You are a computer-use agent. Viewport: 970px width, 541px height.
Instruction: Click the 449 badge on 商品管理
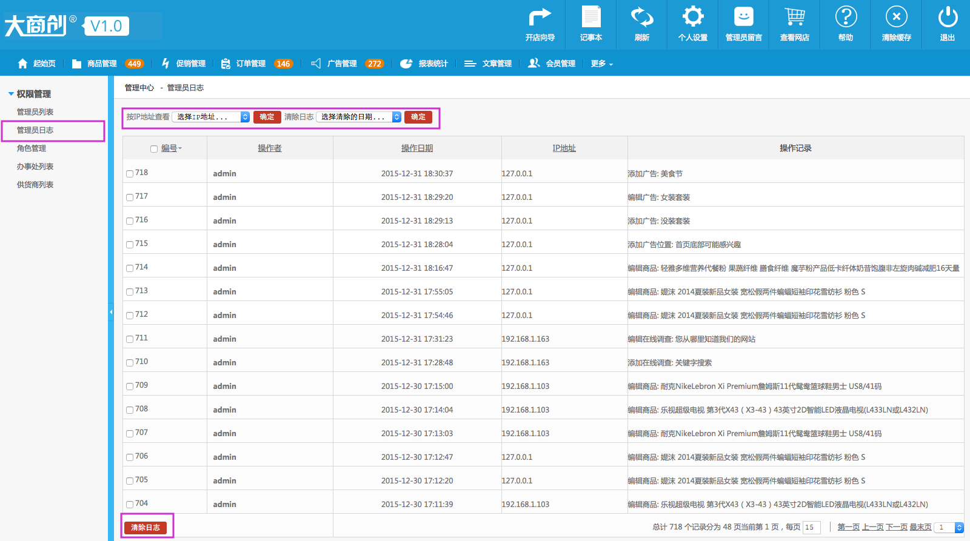[x=134, y=64]
